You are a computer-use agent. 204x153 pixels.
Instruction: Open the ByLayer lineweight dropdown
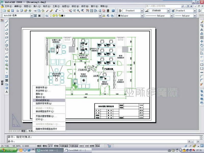click(195, 16)
